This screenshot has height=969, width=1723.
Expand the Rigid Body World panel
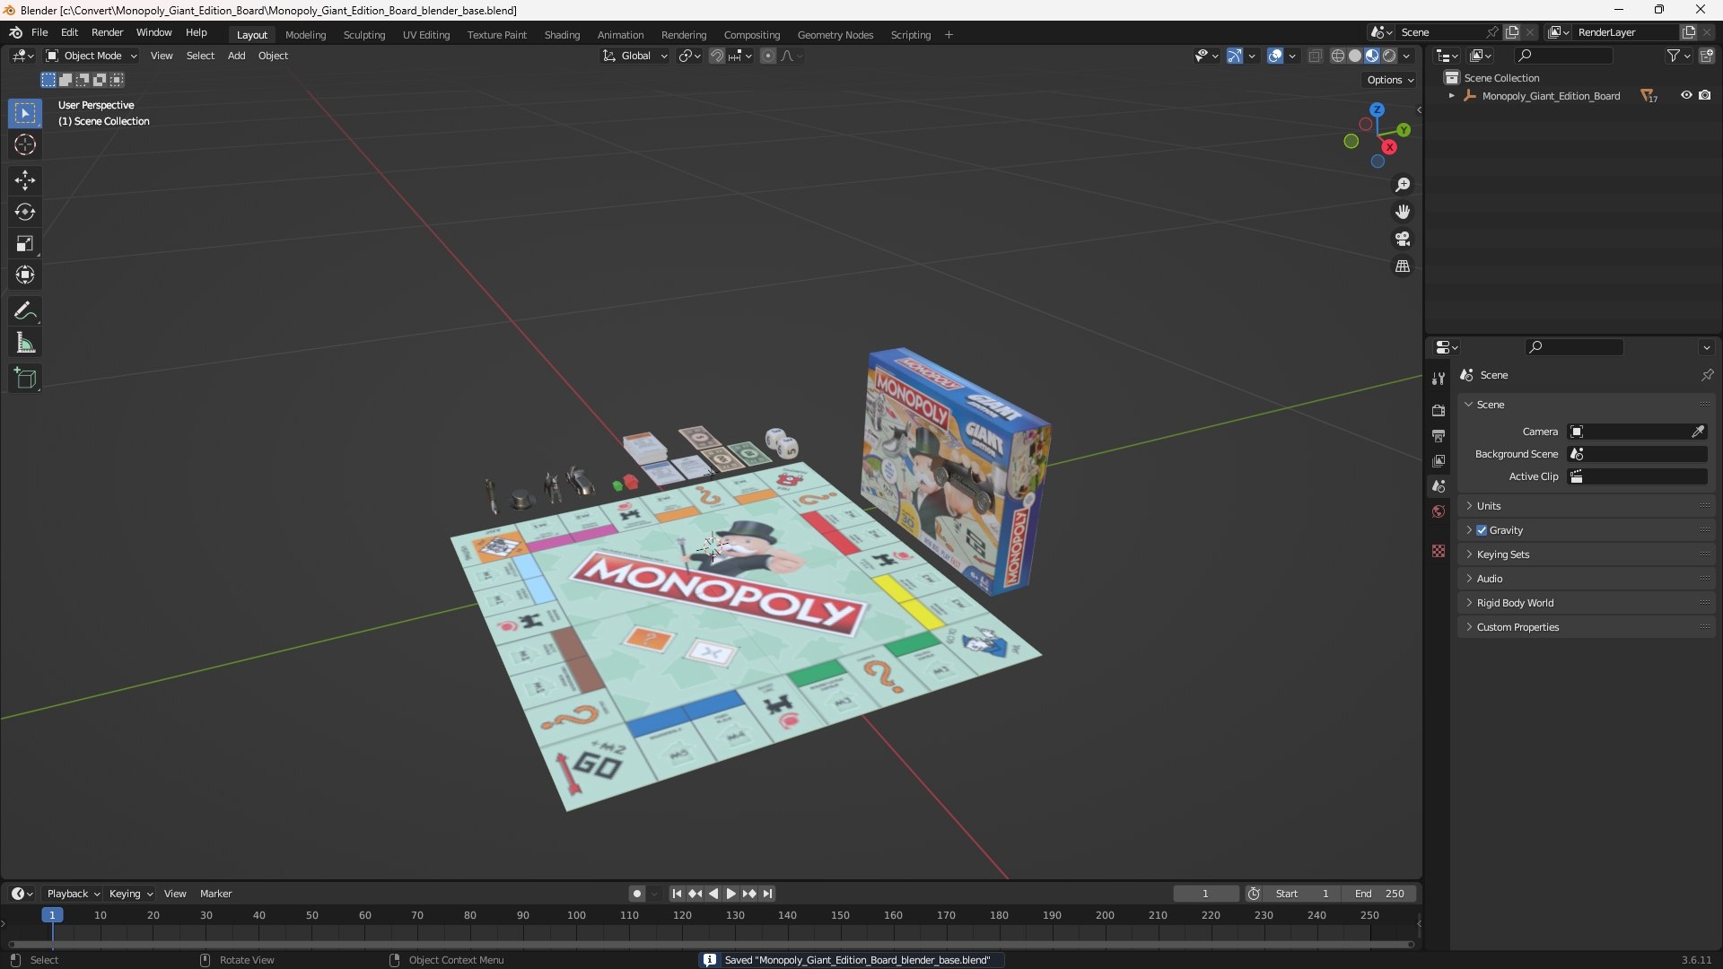point(1586,603)
